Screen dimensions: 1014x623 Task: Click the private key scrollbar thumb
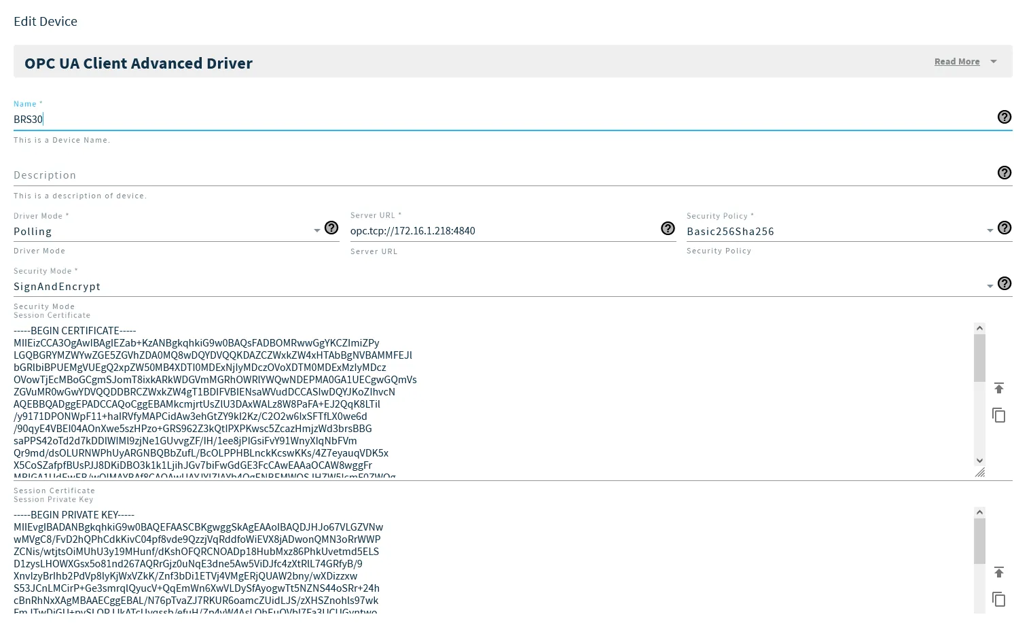pos(979,541)
